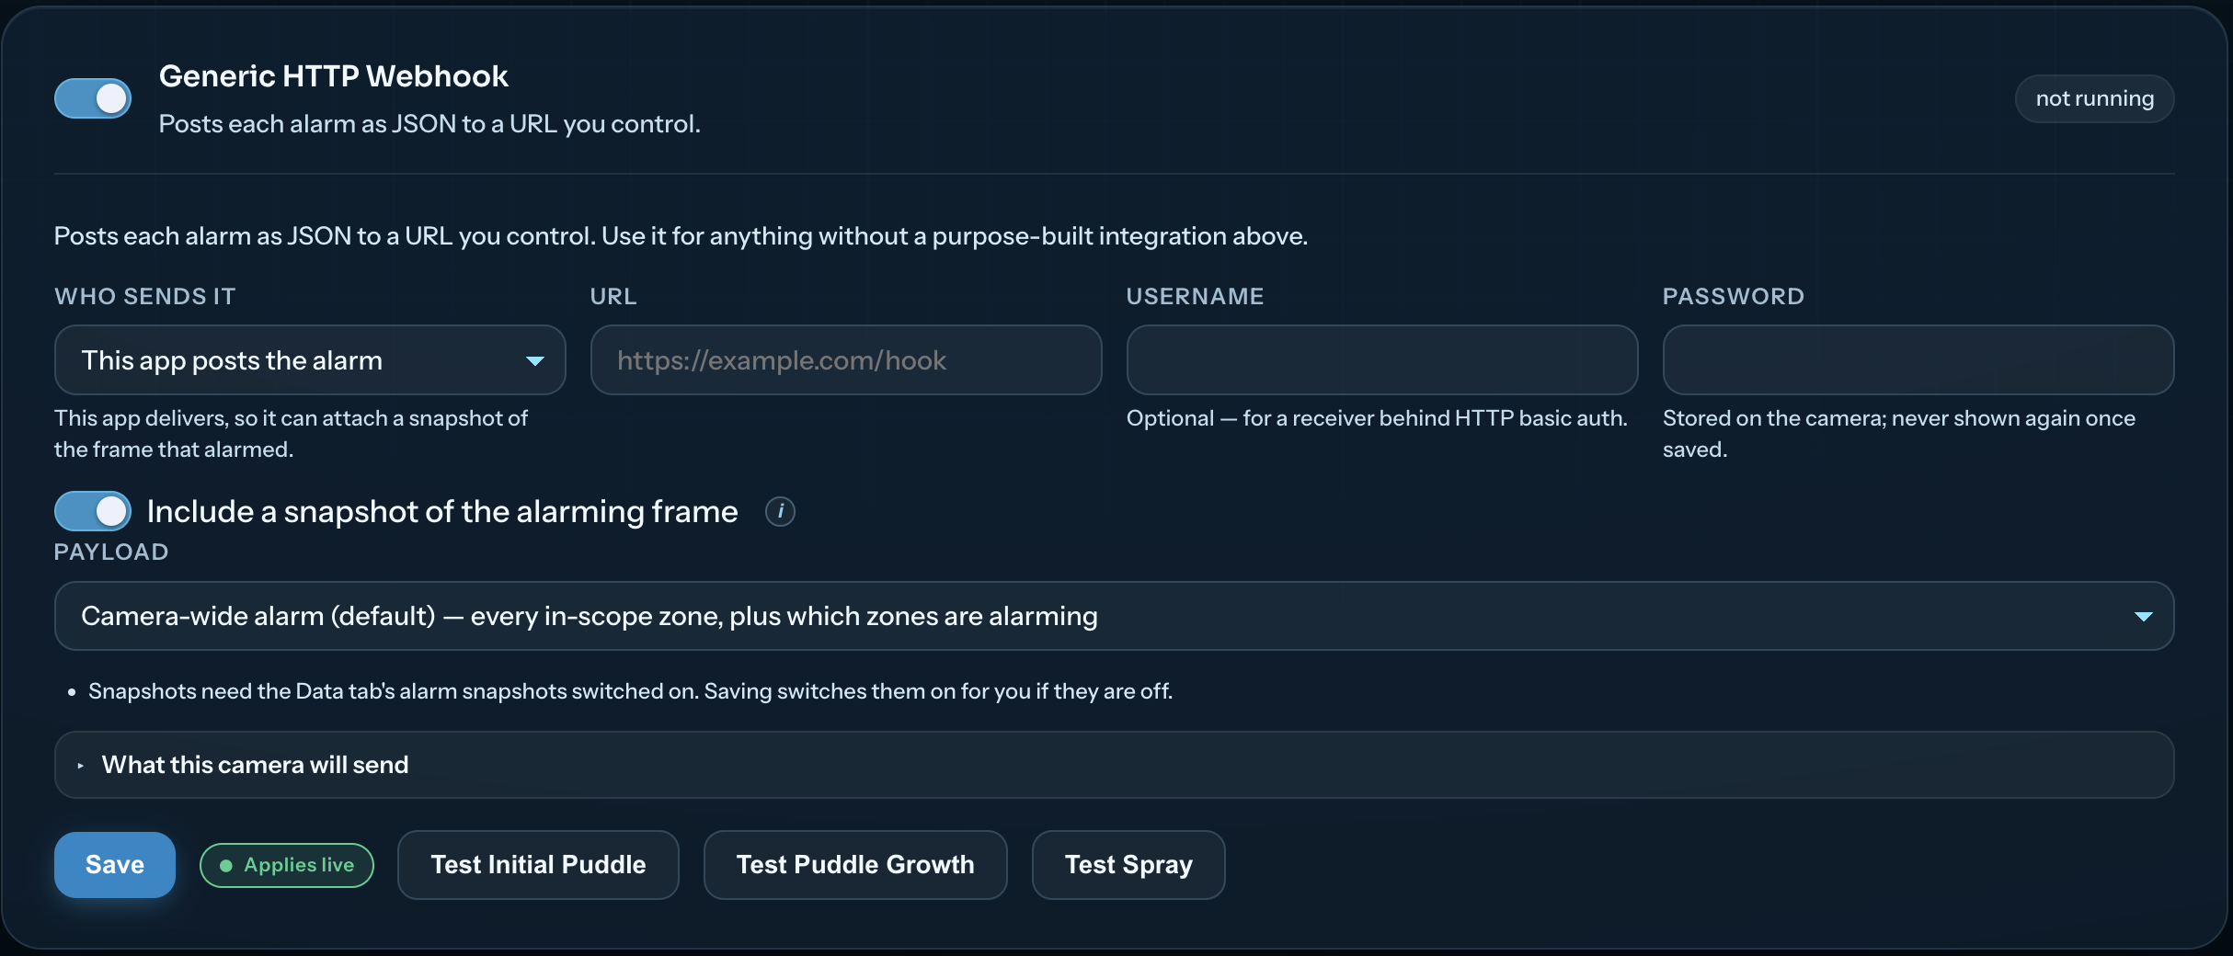Open the Who Sends It dropdown
The width and height of the screenshot is (2233, 956).
click(x=310, y=360)
